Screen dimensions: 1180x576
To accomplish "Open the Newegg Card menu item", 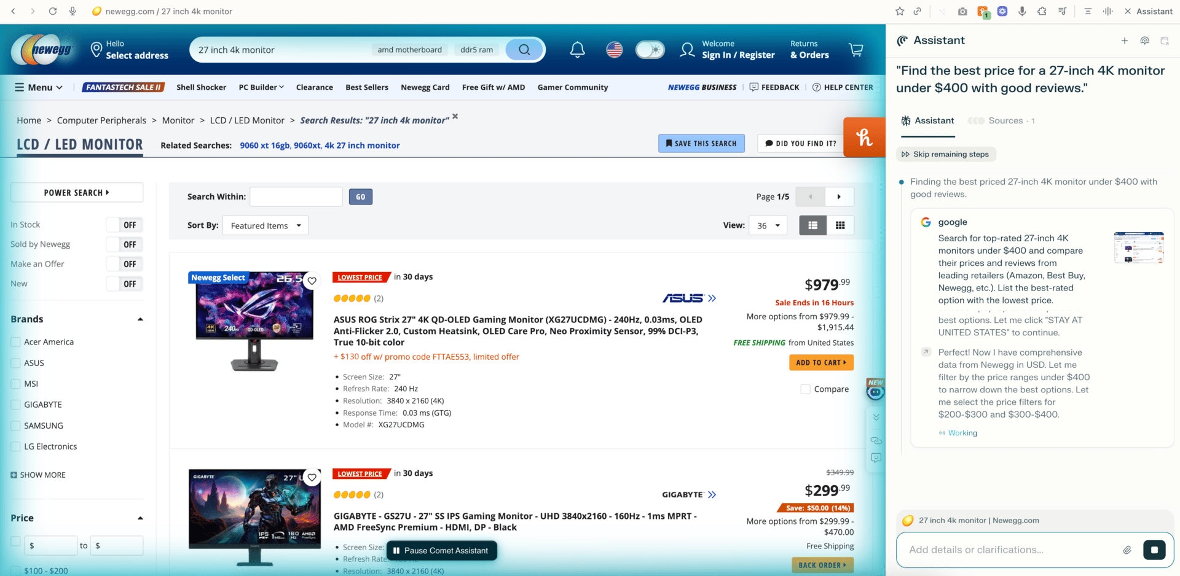I will (x=425, y=87).
